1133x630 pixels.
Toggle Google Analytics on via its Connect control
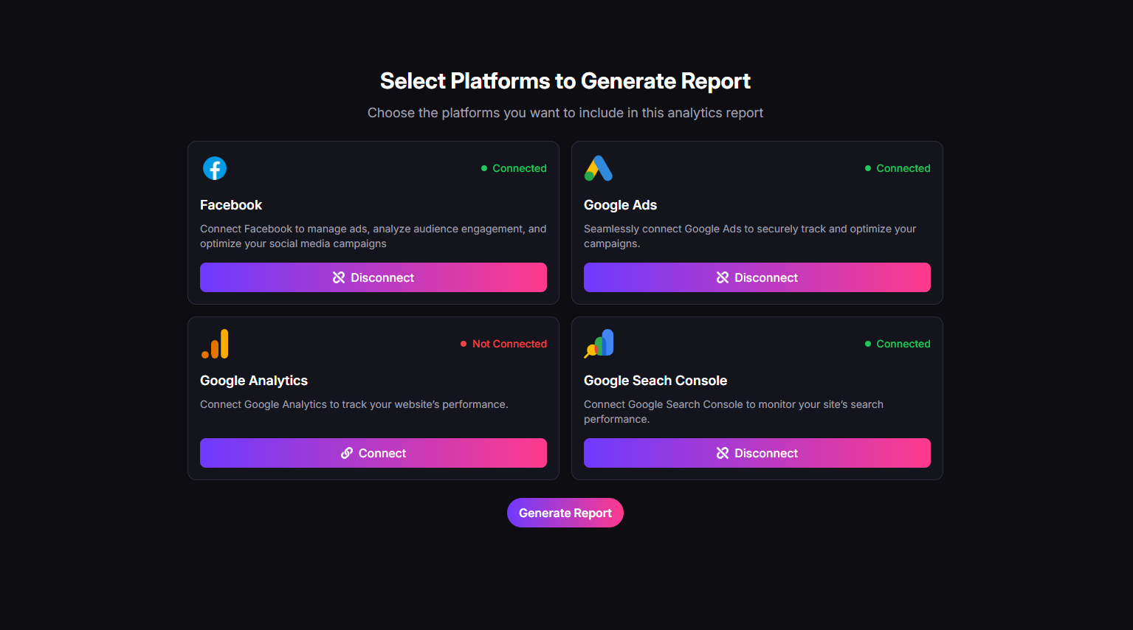pyautogui.click(x=373, y=452)
